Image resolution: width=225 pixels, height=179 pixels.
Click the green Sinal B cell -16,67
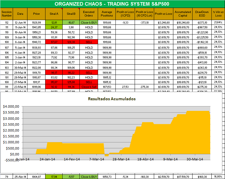click(x=71, y=22)
